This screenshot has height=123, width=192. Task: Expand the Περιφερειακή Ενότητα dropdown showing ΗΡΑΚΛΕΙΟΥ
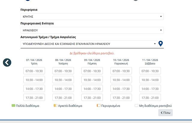tap(92, 30)
